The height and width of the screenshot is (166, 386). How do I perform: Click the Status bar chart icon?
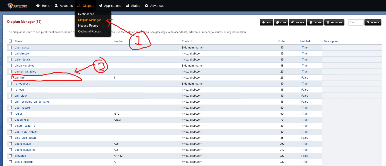[127, 6]
